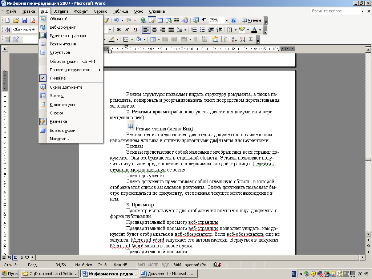Click the spelling status book icon
The image size is (372, 279).
tap(217, 265)
